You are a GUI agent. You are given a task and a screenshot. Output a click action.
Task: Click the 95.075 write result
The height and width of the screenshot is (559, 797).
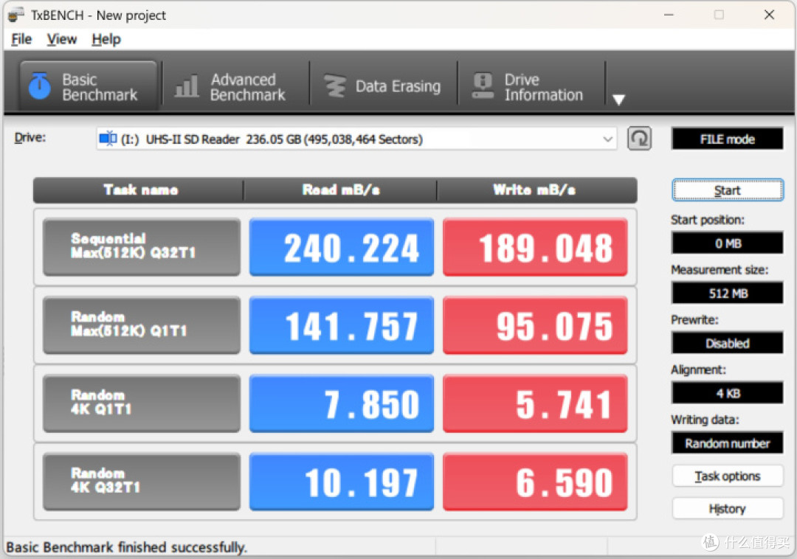point(535,325)
